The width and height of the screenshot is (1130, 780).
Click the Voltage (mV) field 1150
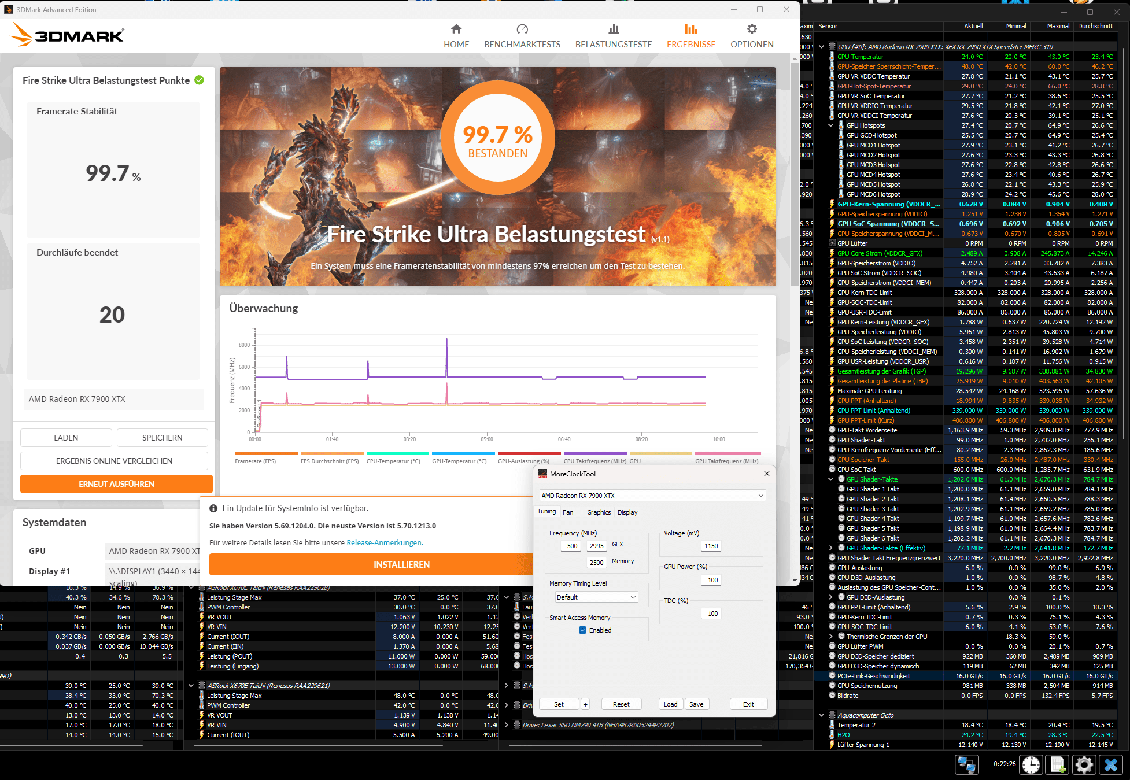[711, 546]
